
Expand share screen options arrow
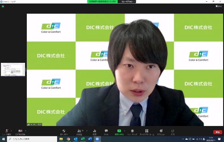click(x=125, y=131)
